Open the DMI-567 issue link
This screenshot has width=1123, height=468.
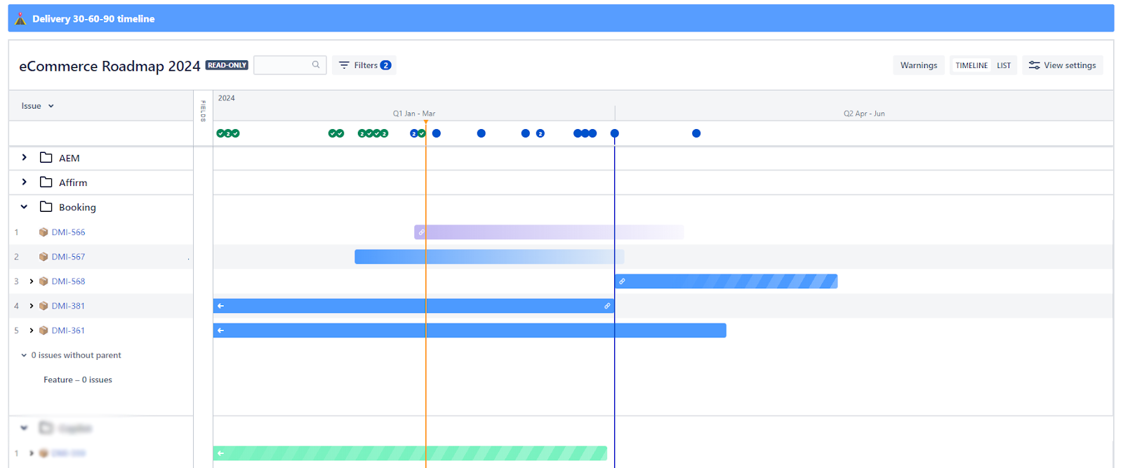pos(68,257)
